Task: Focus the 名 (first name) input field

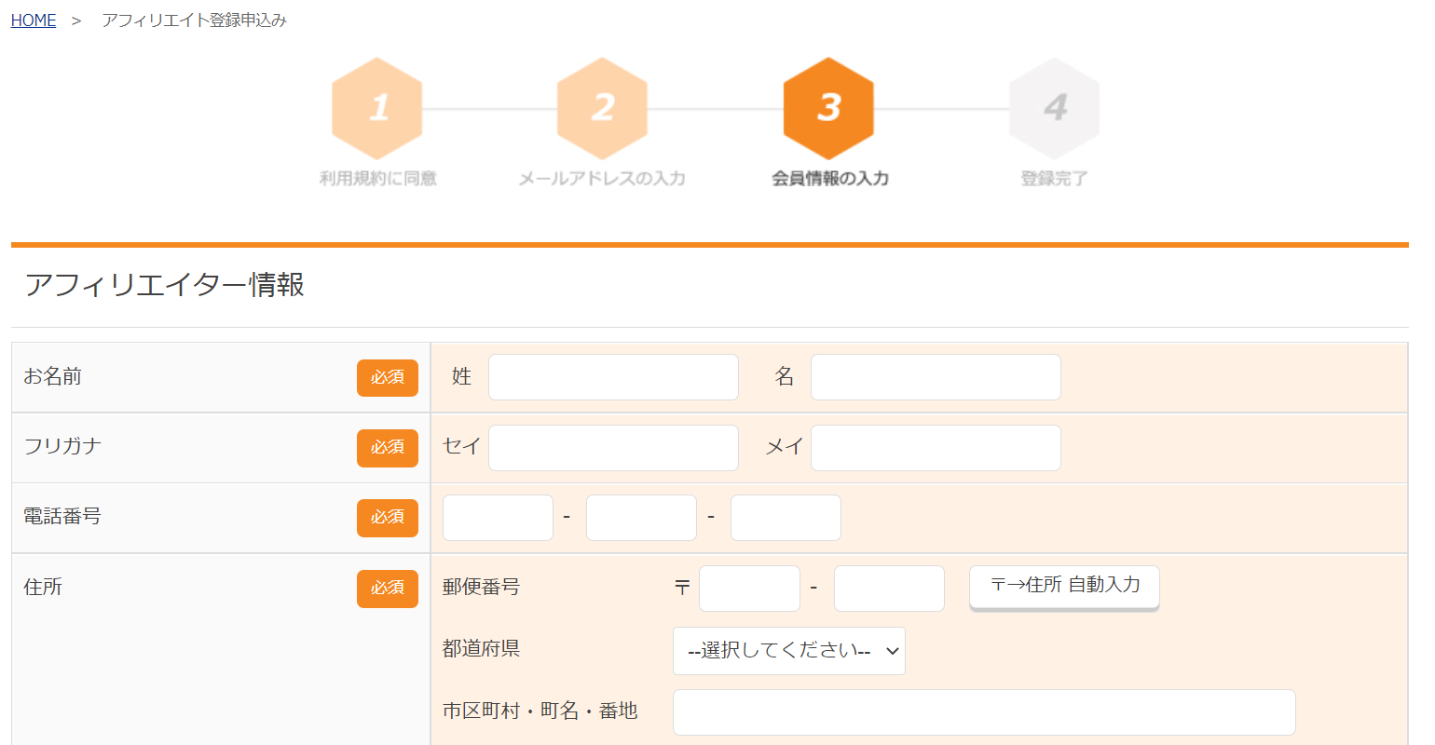Action: (x=936, y=377)
